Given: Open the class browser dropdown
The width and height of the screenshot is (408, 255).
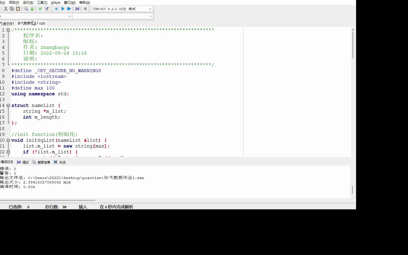Looking at the screenshot, I should [70, 16].
